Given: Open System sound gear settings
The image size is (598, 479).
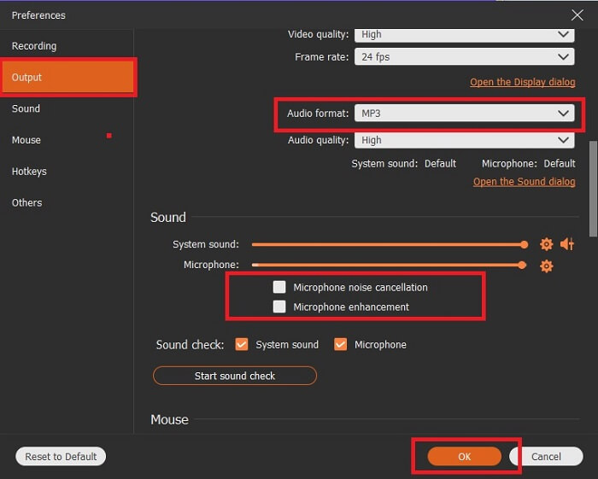Looking at the screenshot, I should pos(547,244).
